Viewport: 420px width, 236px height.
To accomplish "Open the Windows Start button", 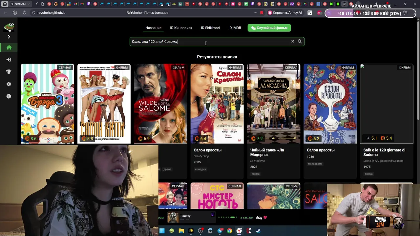I will click(x=162, y=231).
